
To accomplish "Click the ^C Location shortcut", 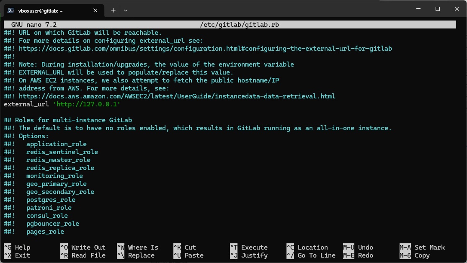I will [x=307, y=248].
